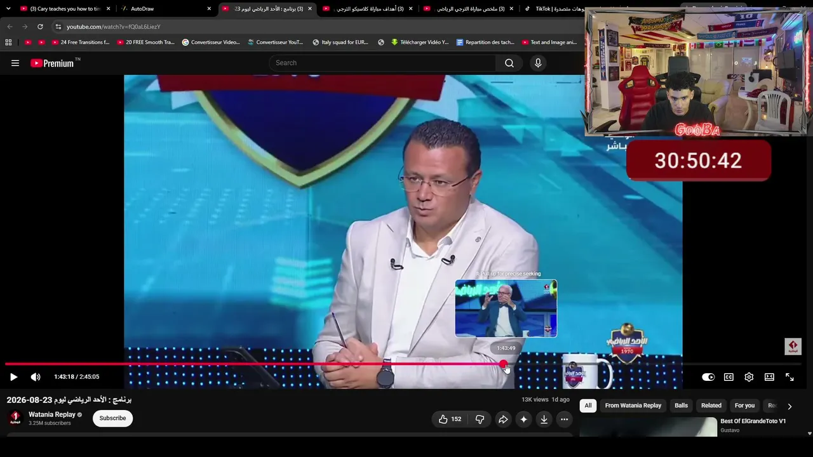This screenshot has width=813, height=457.
Task: Open the Apps grid in bookmarks bar
Action: (8, 43)
